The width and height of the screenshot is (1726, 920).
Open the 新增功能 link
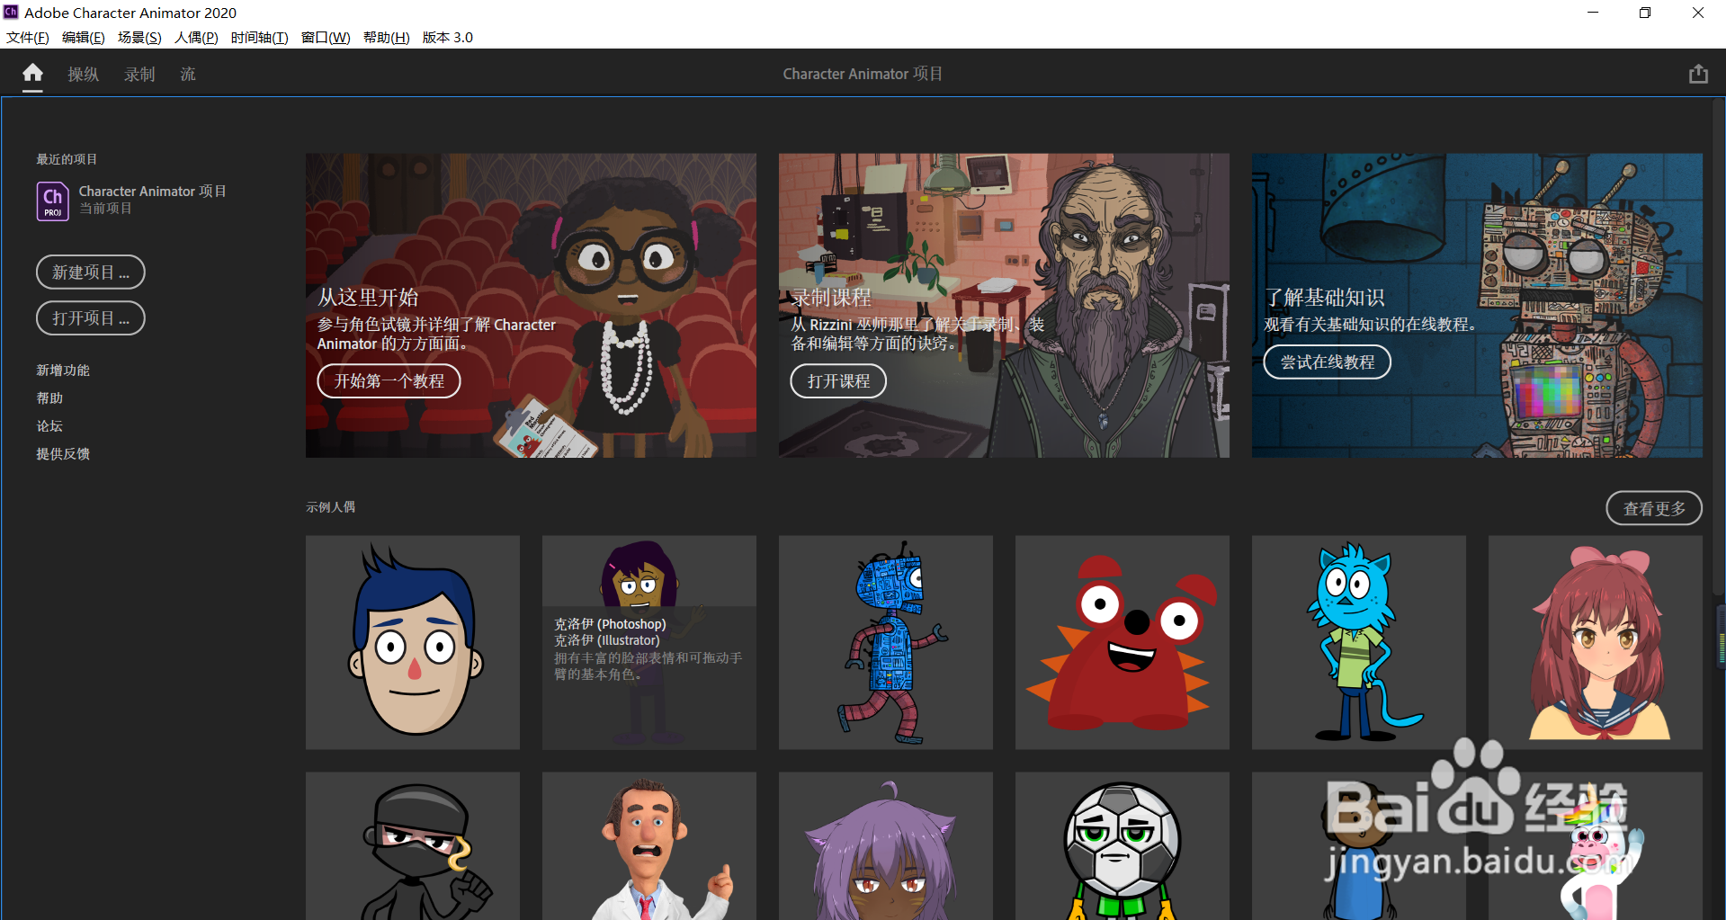63,370
